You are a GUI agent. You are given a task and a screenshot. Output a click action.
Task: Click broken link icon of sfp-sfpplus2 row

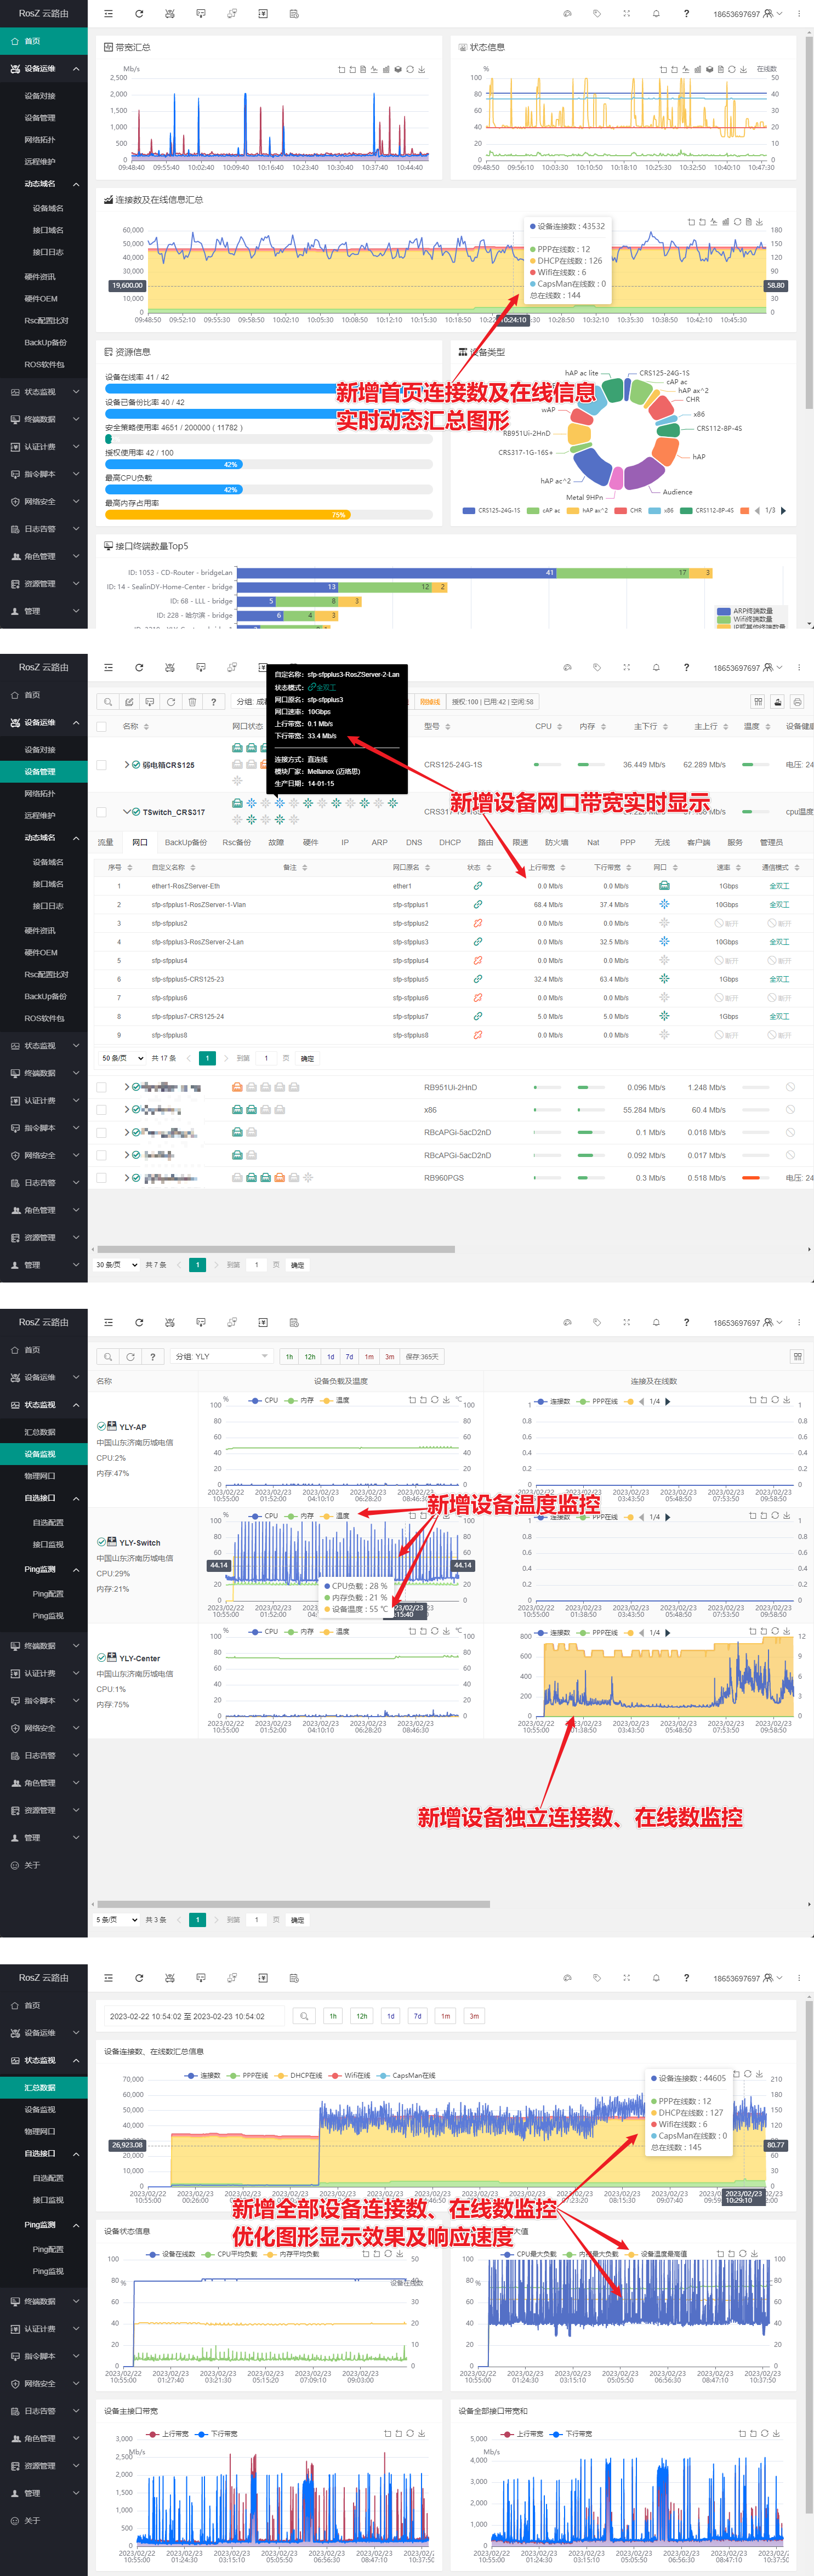[x=478, y=923]
